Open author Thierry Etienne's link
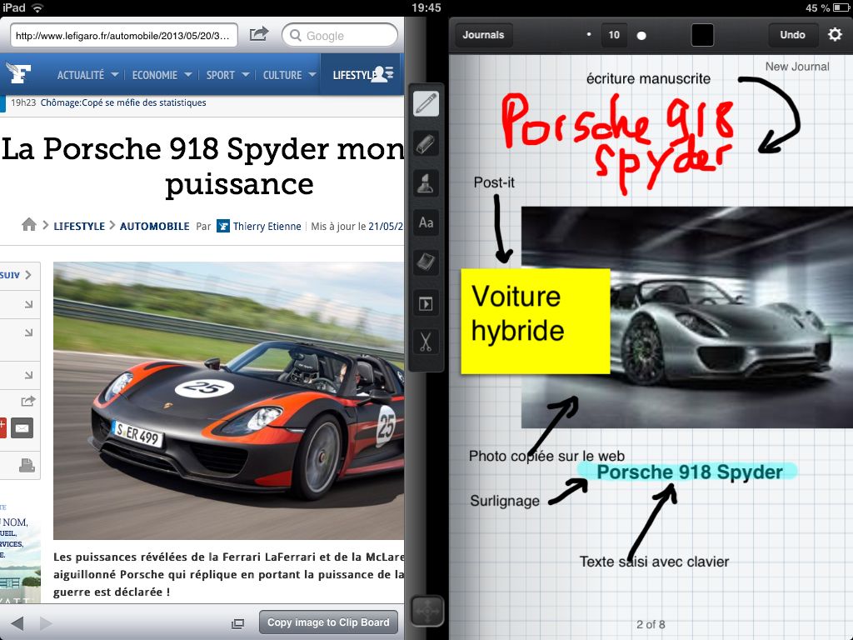Viewport: 853px width, 640px height. coord(267,226)
